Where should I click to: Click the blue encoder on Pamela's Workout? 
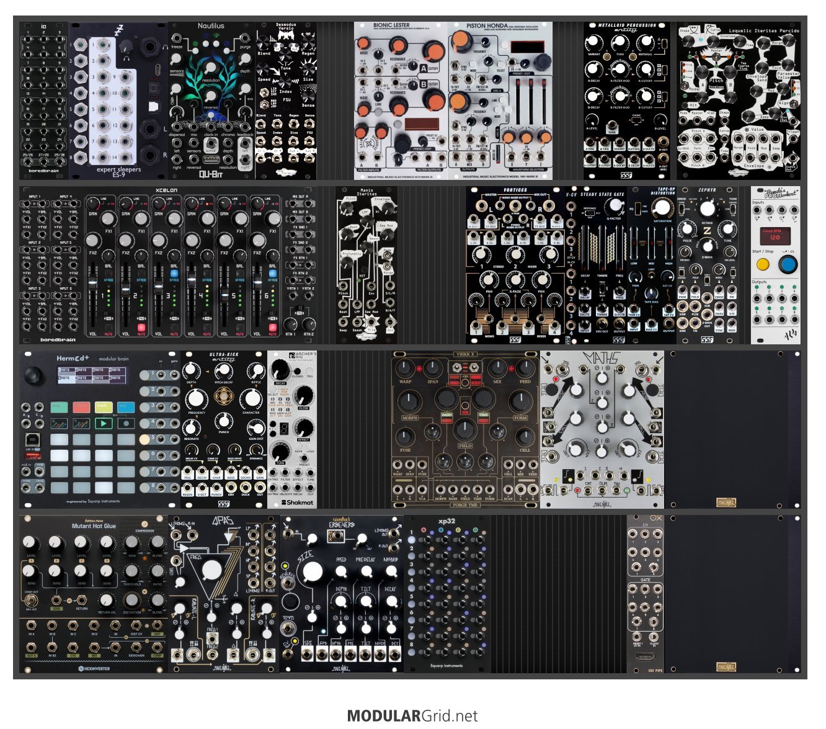click(787, 264)
